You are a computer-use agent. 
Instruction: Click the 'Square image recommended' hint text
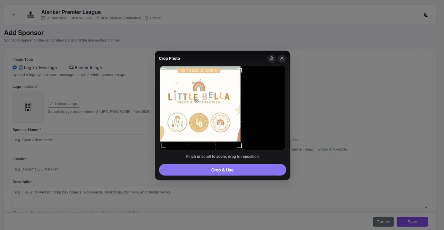[x=99, y=112]
